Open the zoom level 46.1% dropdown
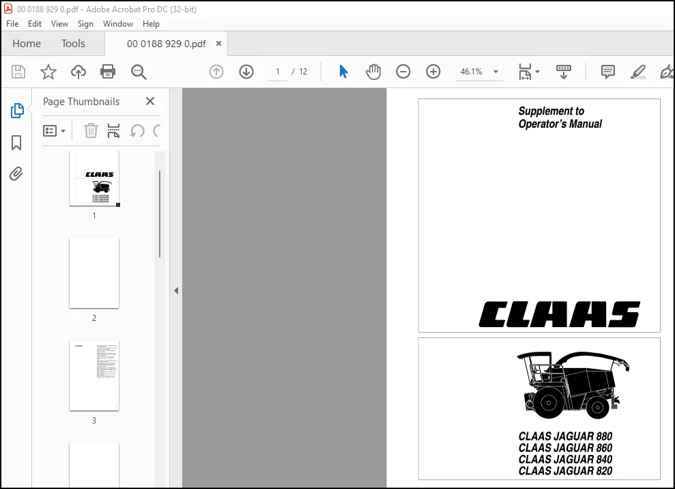This screenshot has width=675, height=489. pos(496,72)
